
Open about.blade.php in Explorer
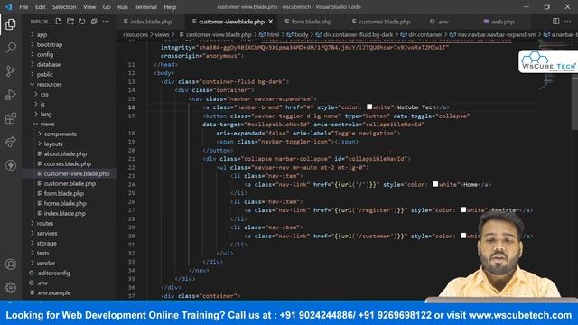[x=65, y=154]
